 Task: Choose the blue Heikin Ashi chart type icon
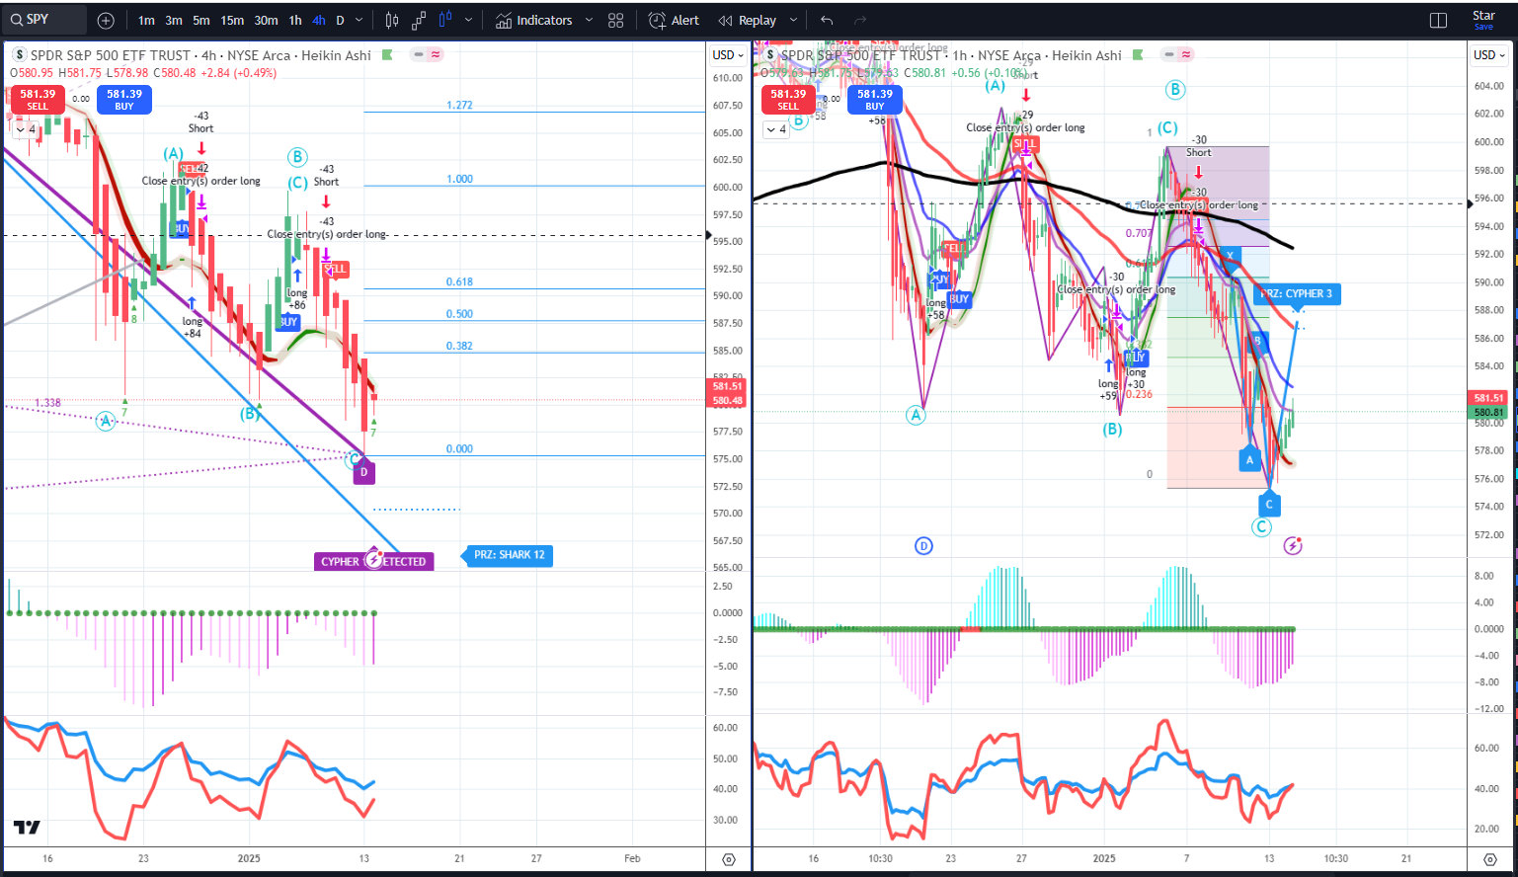click(x=445, y=20)
